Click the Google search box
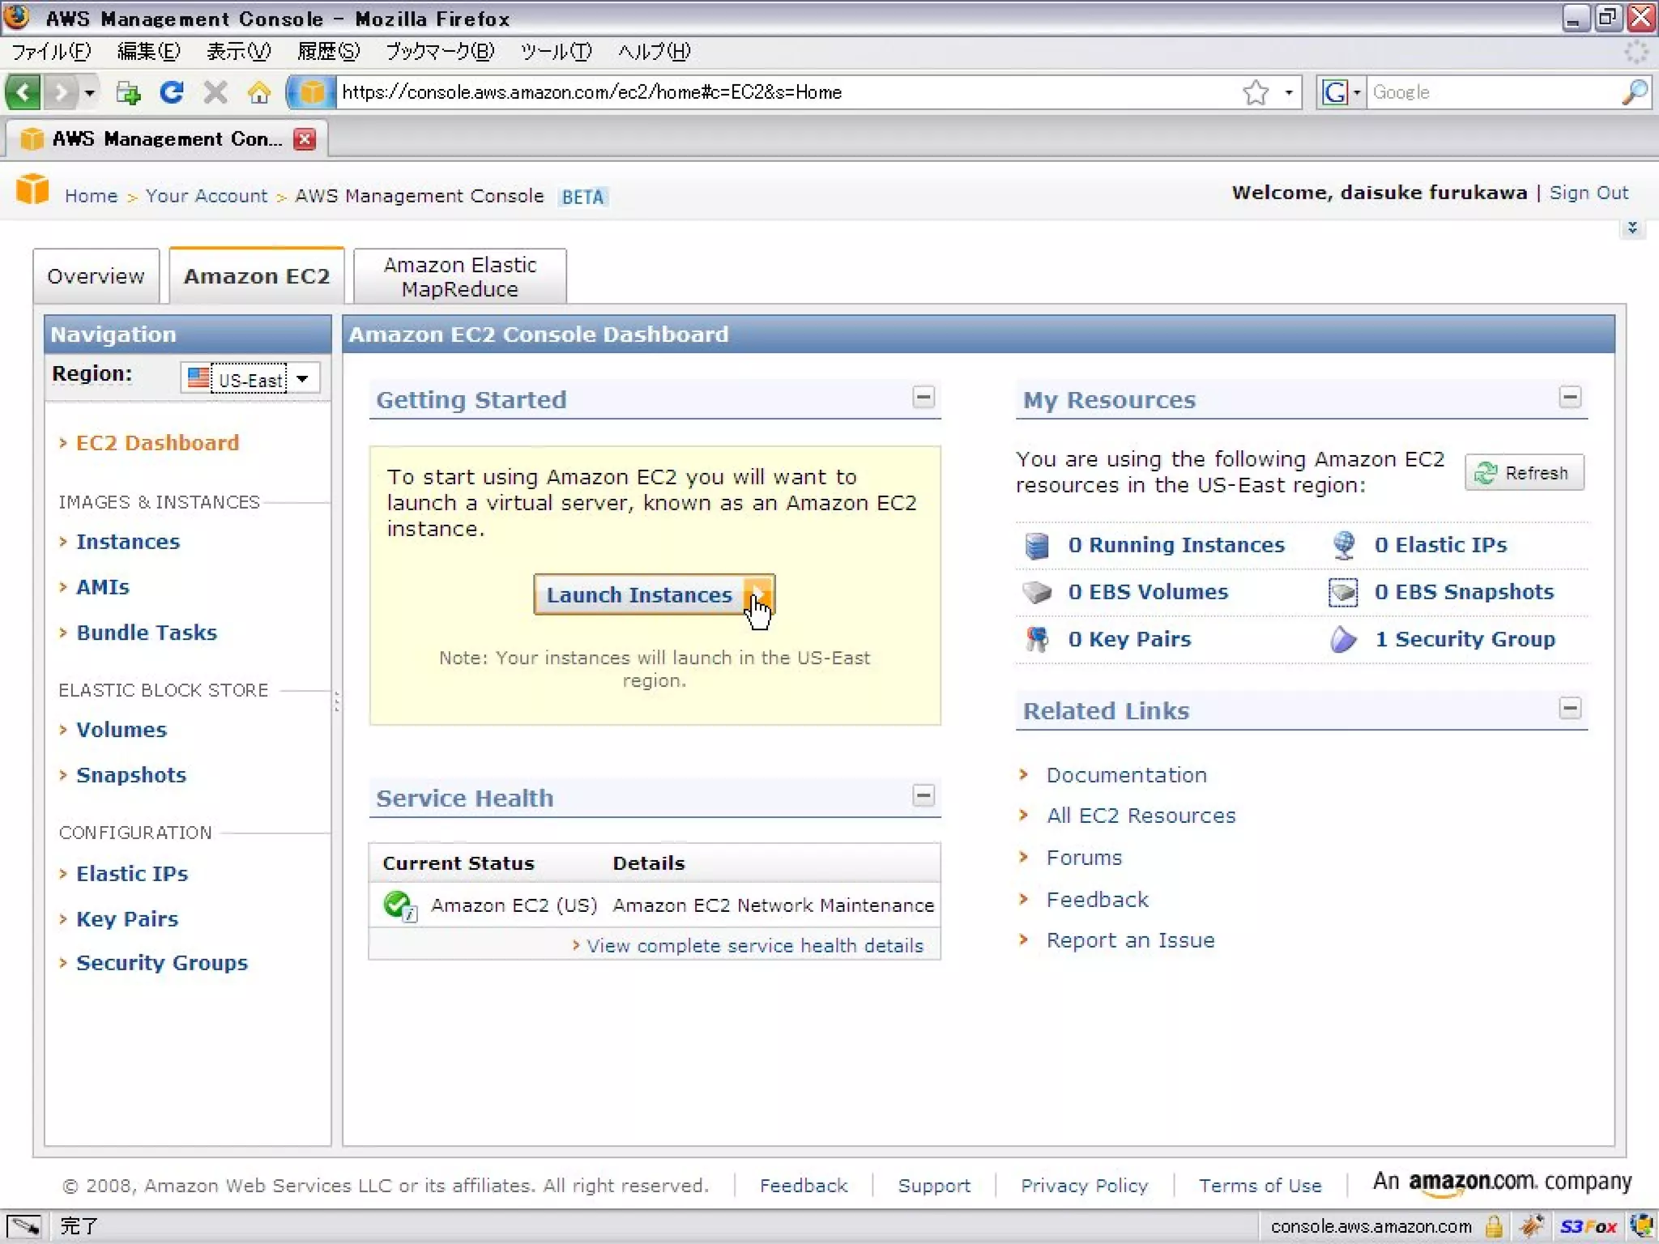Viewport: 1659px width, 1244px height. (1493, 92)
